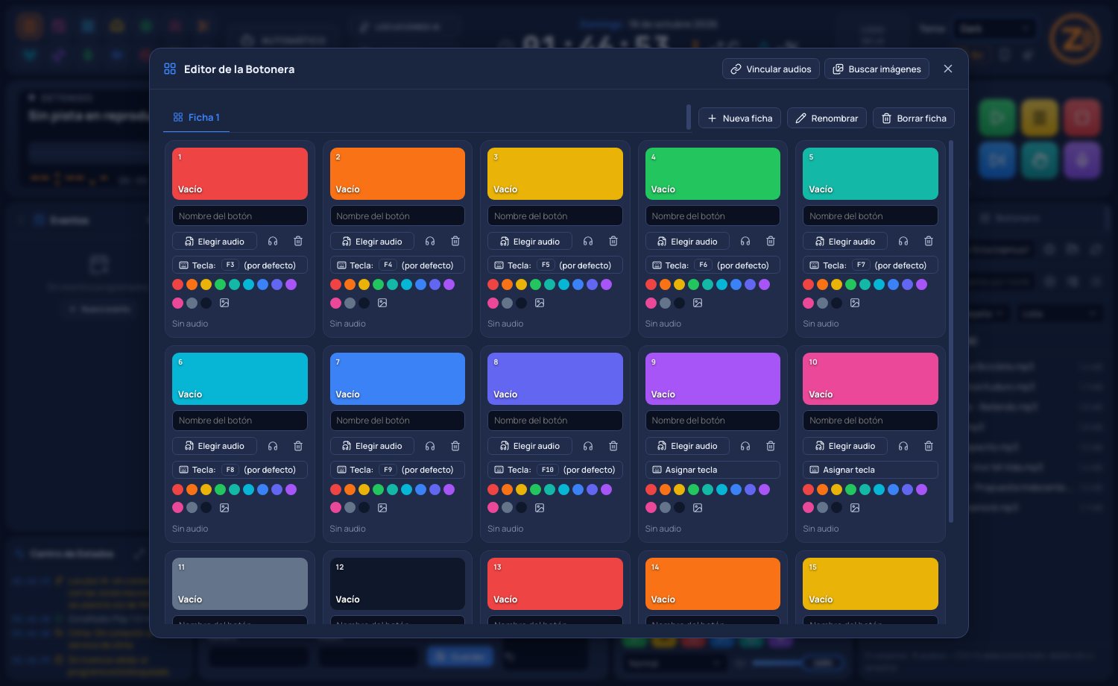Click the Tecla F10 field on button 8

555,470
